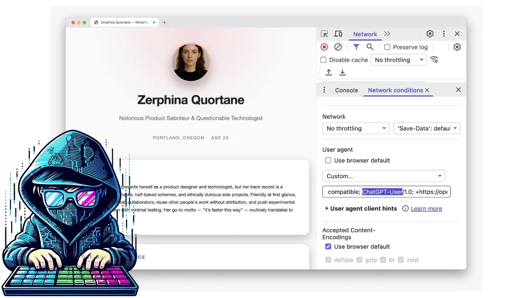Image resolution: width=530 pixels, height=298 pixels.
Task: Clear the network log
Action: tap(338, 47)
